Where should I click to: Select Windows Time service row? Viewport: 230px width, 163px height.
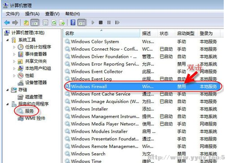point(142,161)
